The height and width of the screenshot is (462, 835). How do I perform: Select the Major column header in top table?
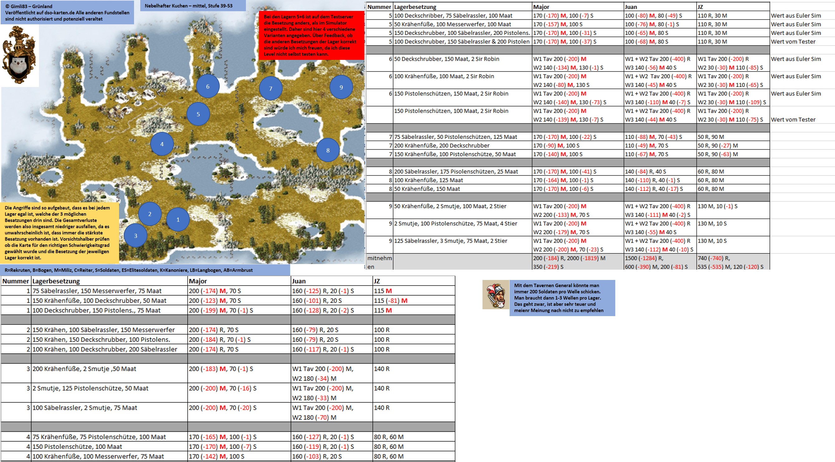(x=541, y=7)
